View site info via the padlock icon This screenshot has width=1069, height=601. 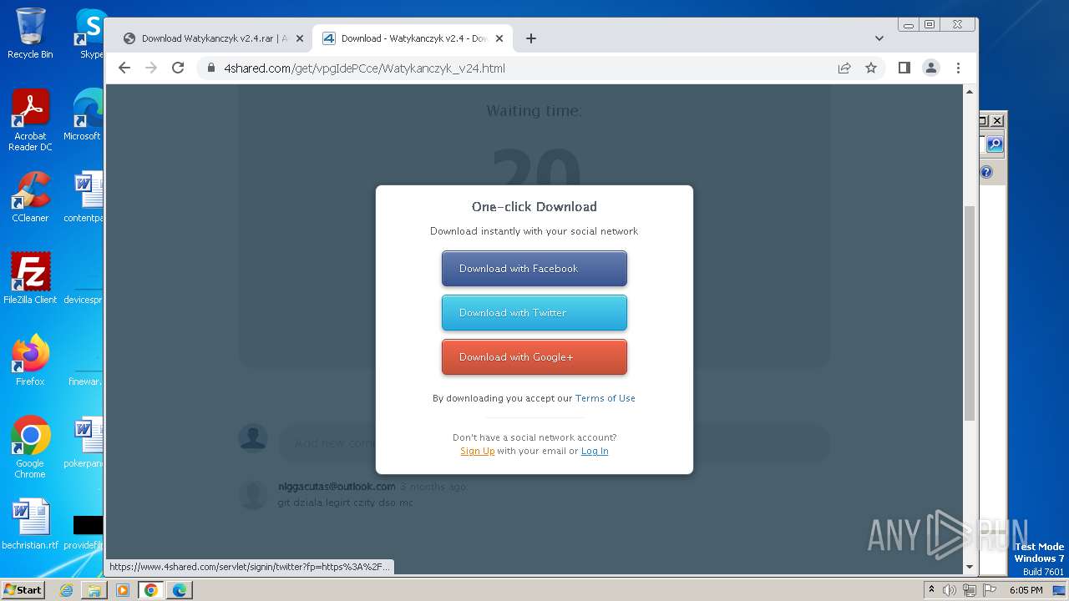point(210,68)
